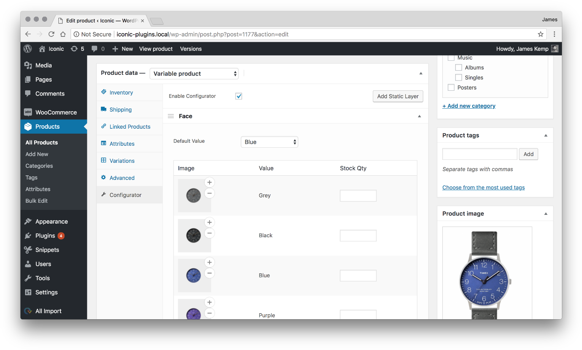
Task: Open the Default Value dropdown showing Blue
Action: 269,142
